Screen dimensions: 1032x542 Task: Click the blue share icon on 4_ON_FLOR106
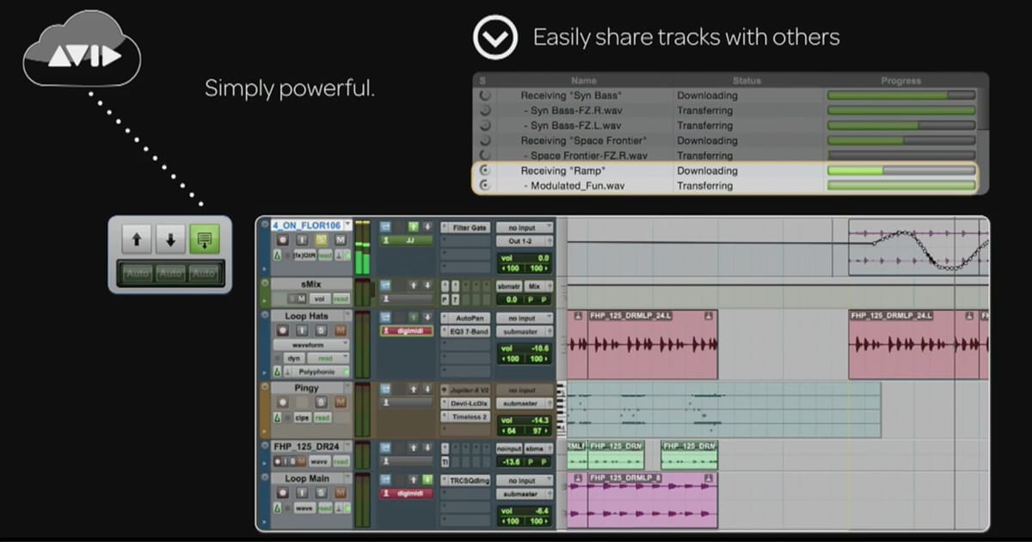click(x=386, y=227)
